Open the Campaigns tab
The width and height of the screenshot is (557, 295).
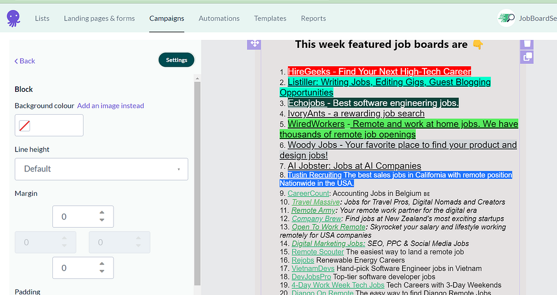click(167, 18)
